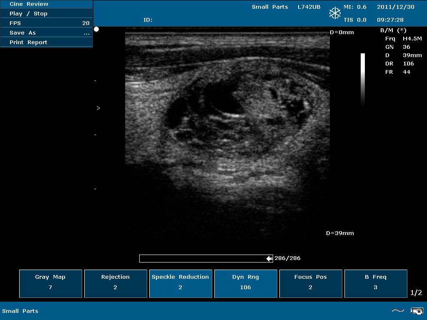Adjust the FPS setting showing 20
Viewport: 427px width, 320px height.
[46, 23]
